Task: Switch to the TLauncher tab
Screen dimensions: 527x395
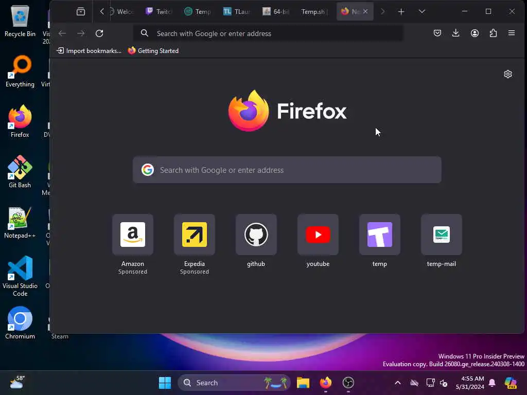Action: (237, 12)
